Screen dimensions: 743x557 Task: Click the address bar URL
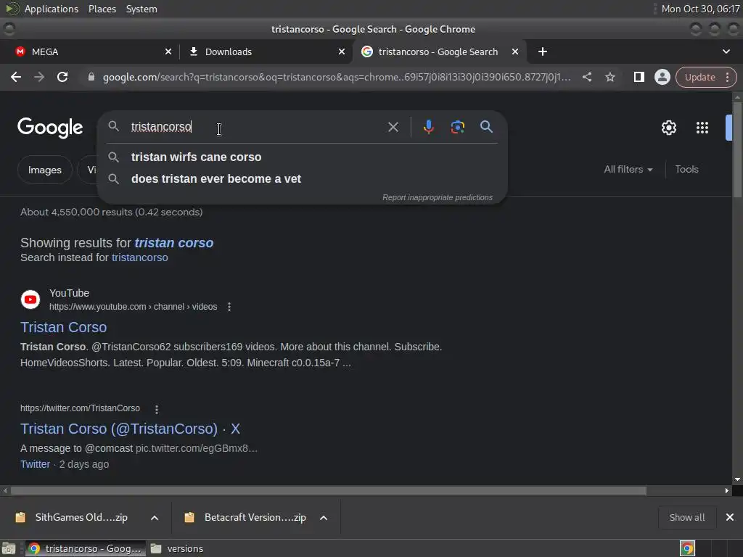(337, 77)
